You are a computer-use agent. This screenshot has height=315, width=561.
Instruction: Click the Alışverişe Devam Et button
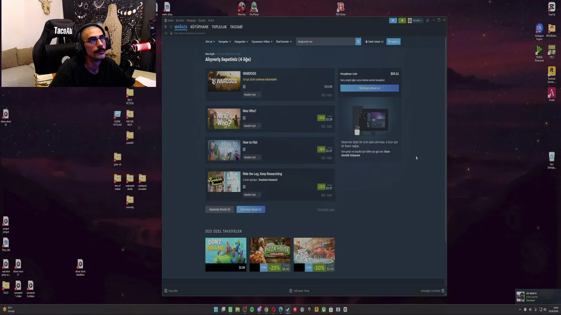pyautogui.click(x=220, y=210)
